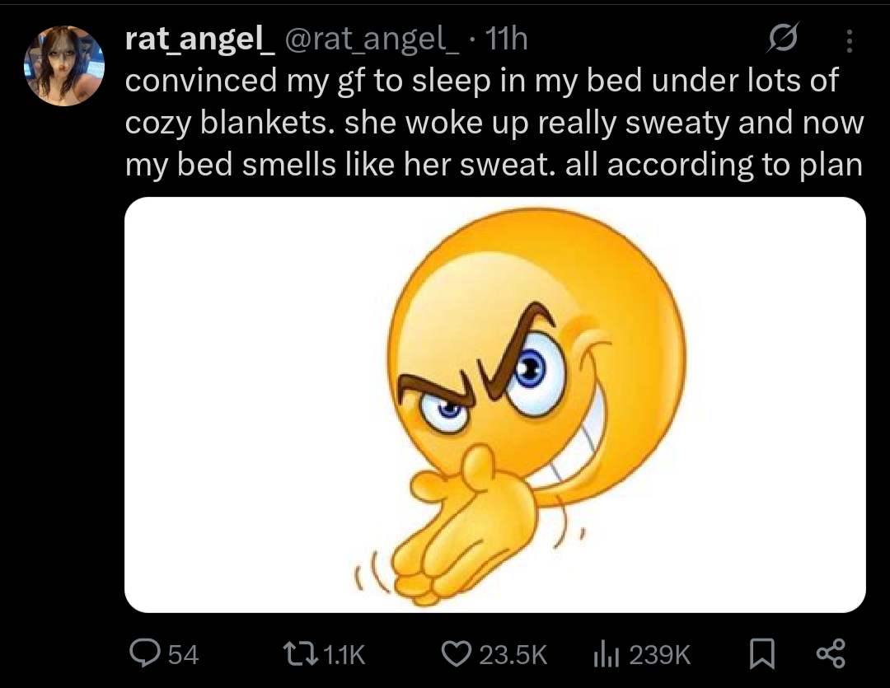Click the 11h timestamp

pos(506,38)
